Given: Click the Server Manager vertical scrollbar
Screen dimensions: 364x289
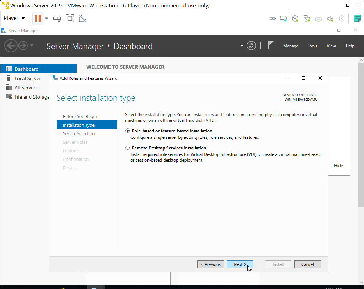Looking at the screenshot, I should point(361,135).
